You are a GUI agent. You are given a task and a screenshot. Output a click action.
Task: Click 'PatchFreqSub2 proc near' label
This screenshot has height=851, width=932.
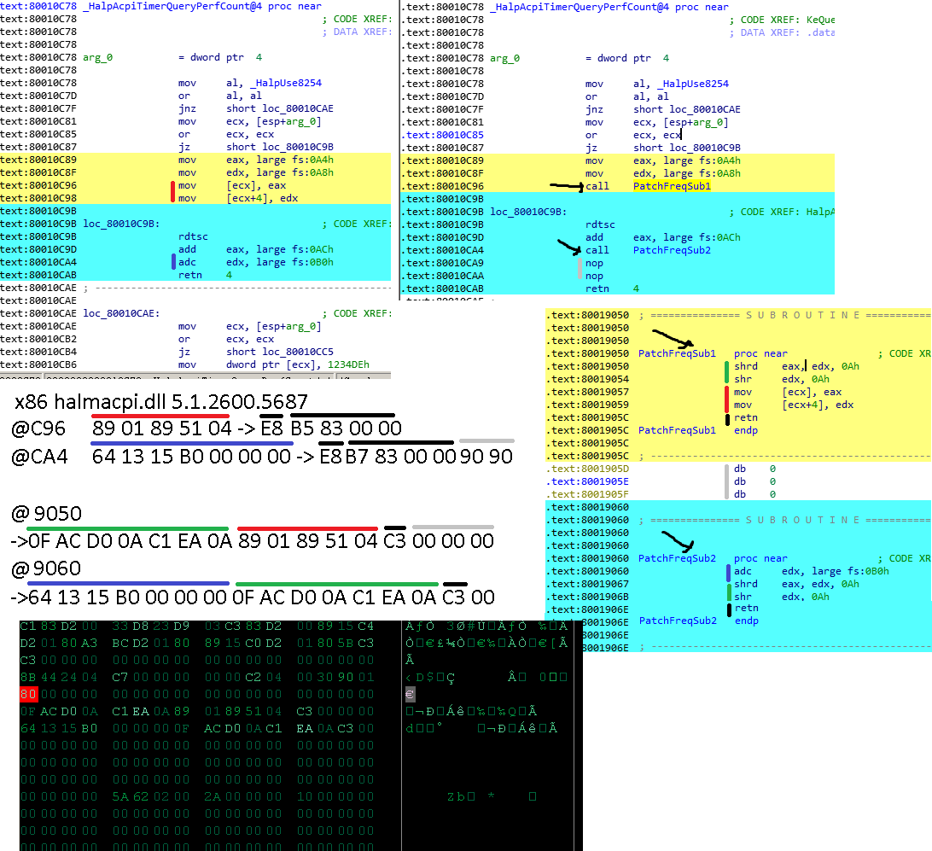coord(713,558)
